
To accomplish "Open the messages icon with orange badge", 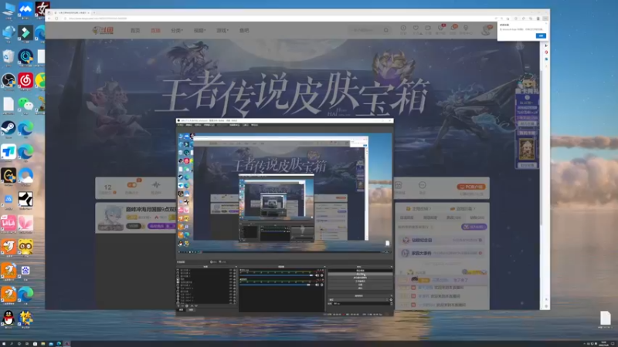I will click(x=453, y=29).
